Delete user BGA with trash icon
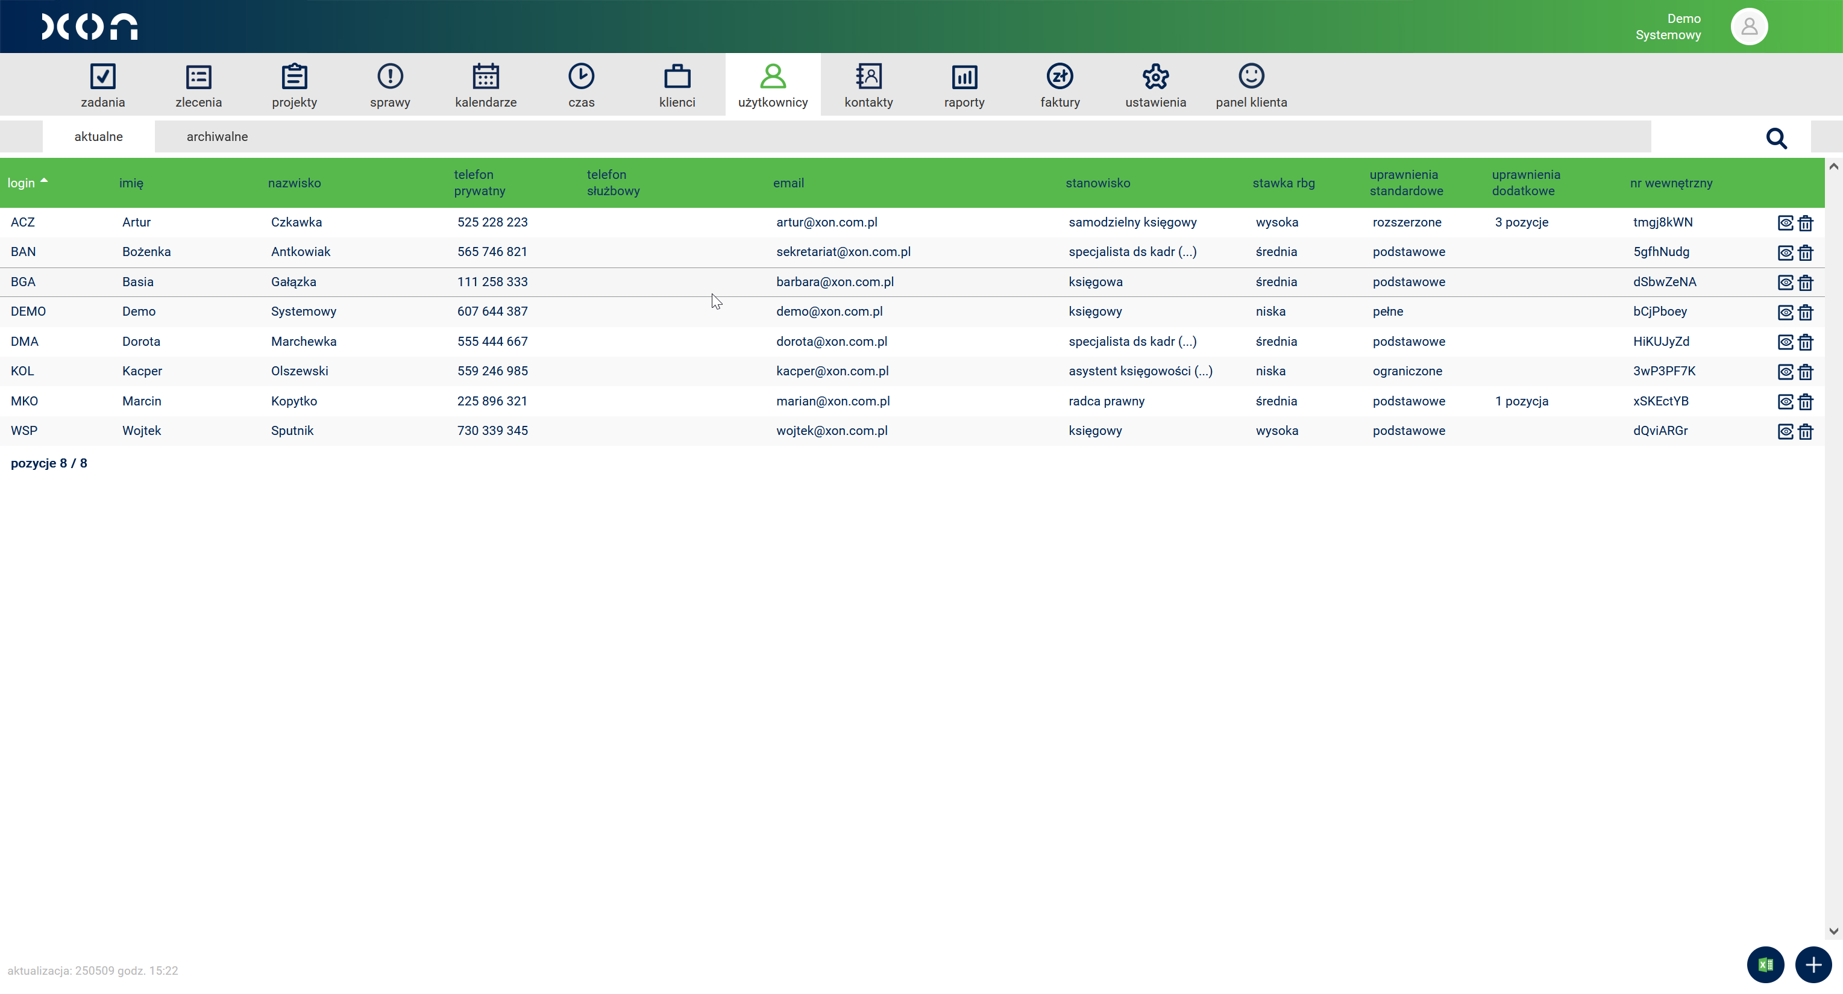Image resolution: width=1843 pixels, height=994 pixels. coord(1805,283)
